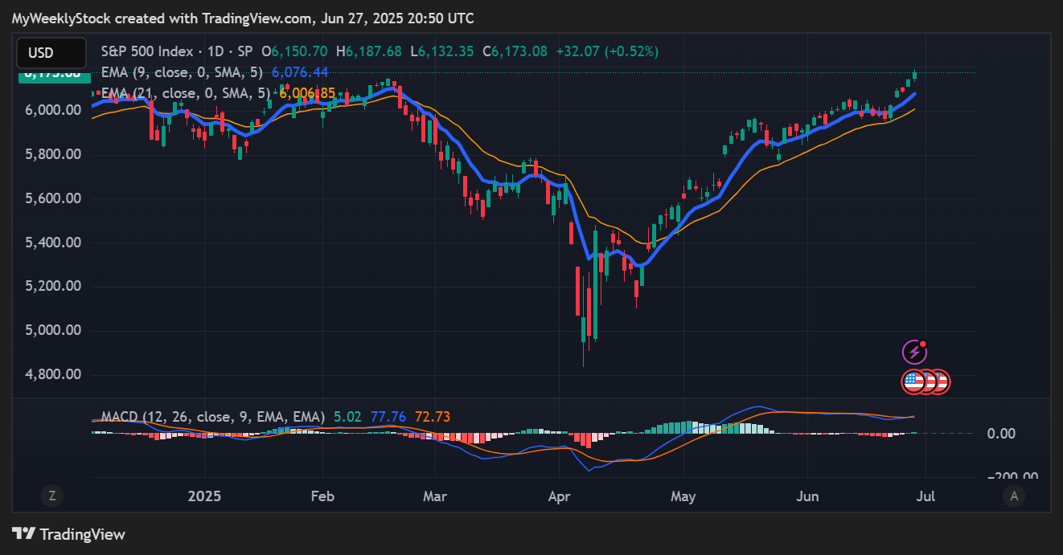This screenshot has width=1063, height=555.
Task: Click the TradingView logo at the bottom
Action: coord(69,534)
